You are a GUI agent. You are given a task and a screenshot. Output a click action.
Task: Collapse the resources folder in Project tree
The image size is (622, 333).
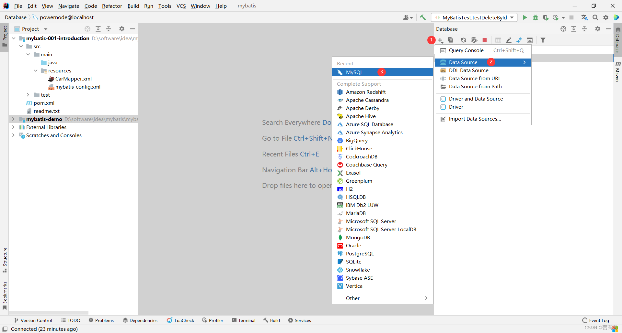coord(36,70)
